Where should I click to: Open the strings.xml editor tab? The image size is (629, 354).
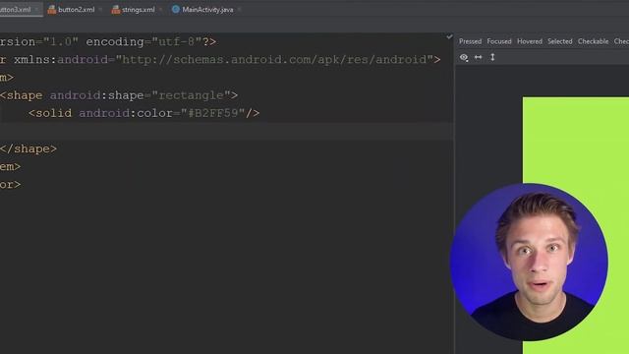138,10
